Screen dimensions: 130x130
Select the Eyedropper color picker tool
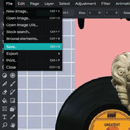tap(13, 117)
